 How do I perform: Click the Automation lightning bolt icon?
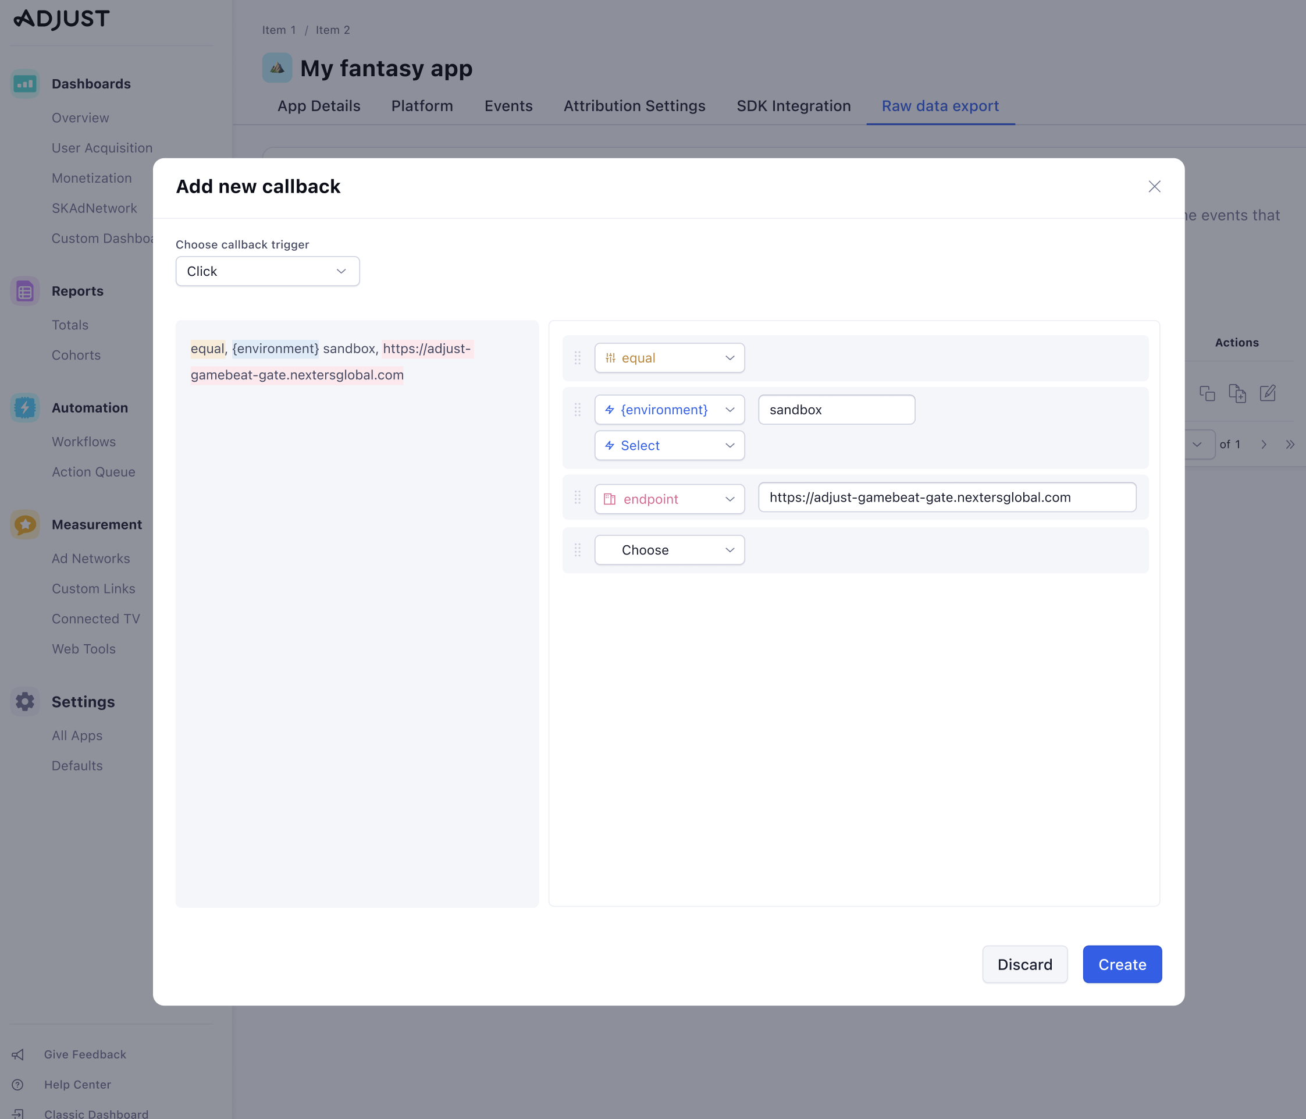[x=24, y=407]
